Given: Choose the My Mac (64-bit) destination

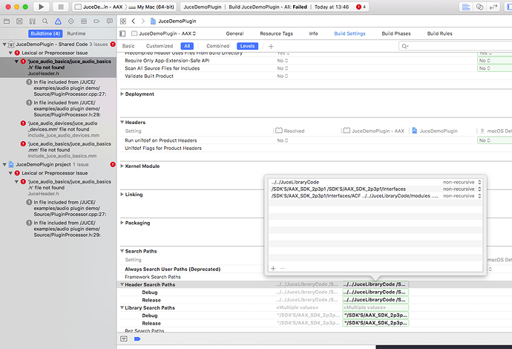Looking at the screenshot, I should 152,7.
